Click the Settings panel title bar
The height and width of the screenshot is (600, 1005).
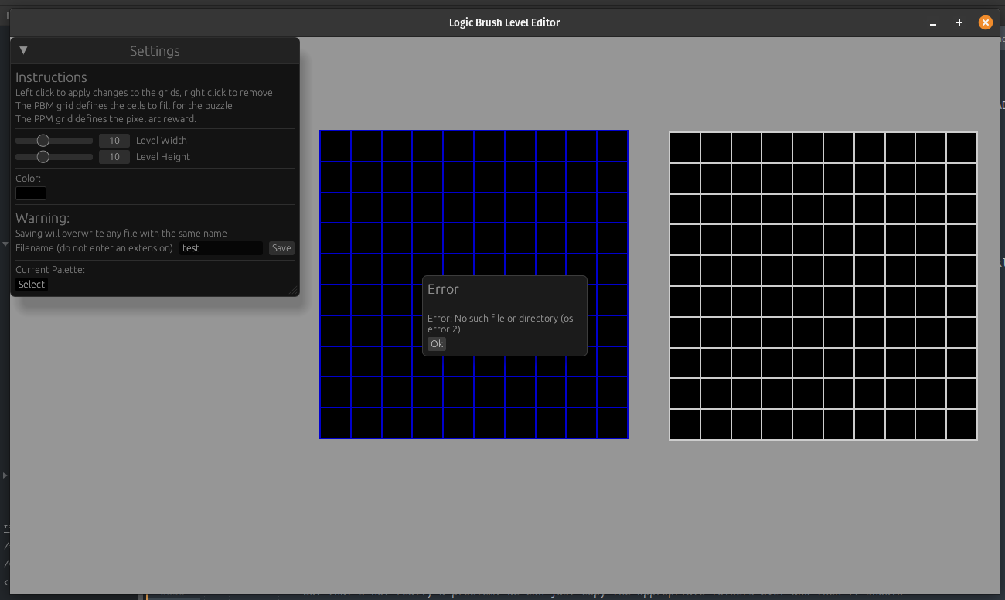point(155,51)
